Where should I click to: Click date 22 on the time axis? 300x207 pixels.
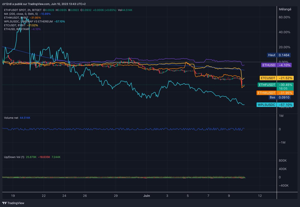coord(44,196)
